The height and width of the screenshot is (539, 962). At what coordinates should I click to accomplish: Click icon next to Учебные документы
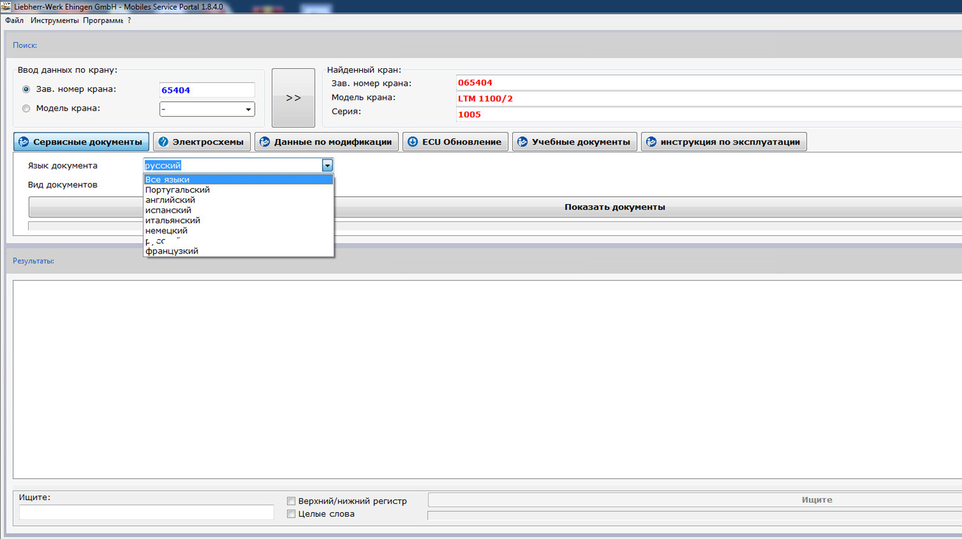tap(522, 142)
